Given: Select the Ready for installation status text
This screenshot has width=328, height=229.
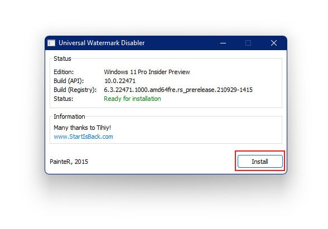Looking at the screenshot, I should click(x=132, y=99).
